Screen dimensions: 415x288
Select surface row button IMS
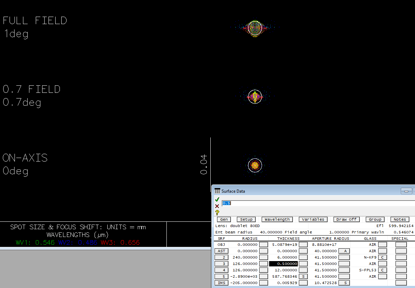point(222,283)
